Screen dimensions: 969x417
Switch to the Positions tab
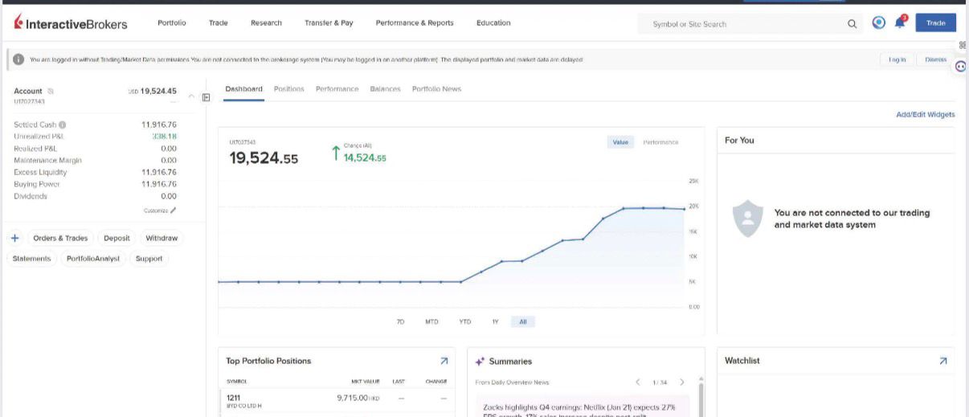[x=289, y=89]
